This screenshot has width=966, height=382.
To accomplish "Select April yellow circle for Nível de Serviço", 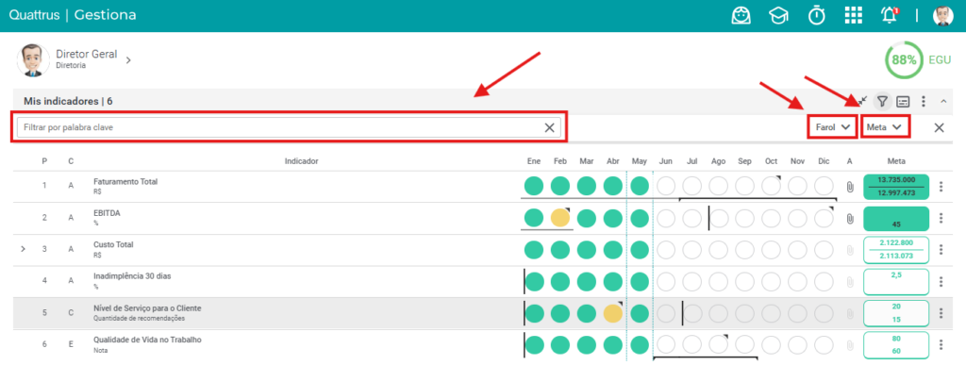I will (613, 313).
